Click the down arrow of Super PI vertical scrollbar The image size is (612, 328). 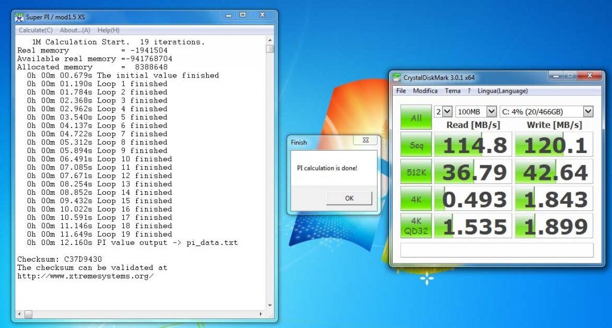[x=270, y=305]
